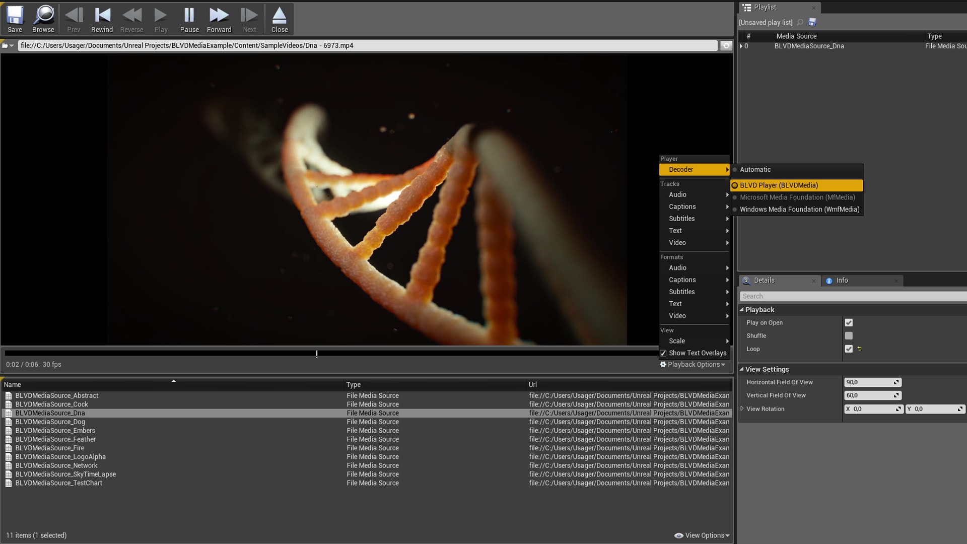Click BLVDMediaSource_TestChart file icon

tap(9, 483)
